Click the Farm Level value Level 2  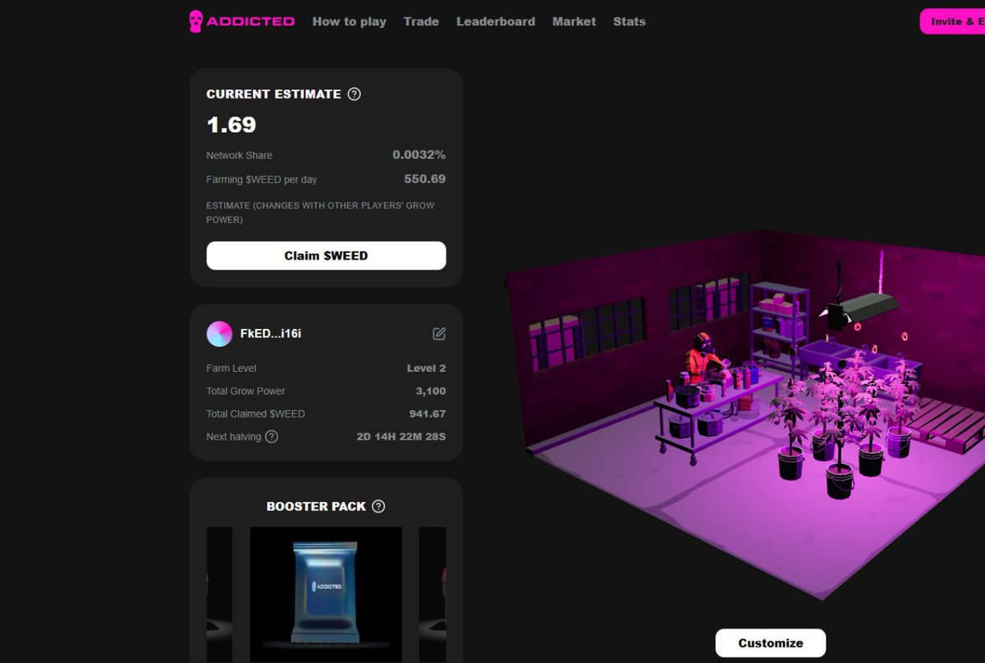pyautogui.click(x=427, y=368)
